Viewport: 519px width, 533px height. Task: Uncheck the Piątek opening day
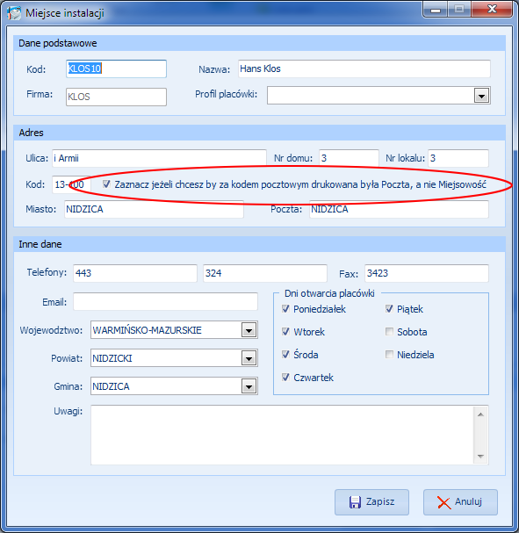pos(389,309)
